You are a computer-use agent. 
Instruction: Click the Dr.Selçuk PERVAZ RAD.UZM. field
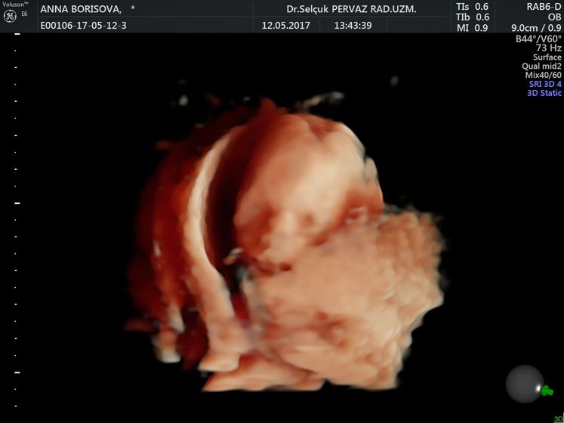(356, 9)
